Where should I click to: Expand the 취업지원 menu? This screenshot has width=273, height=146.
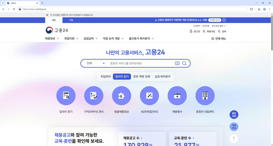pyautogui.click(x=71, y=38)
